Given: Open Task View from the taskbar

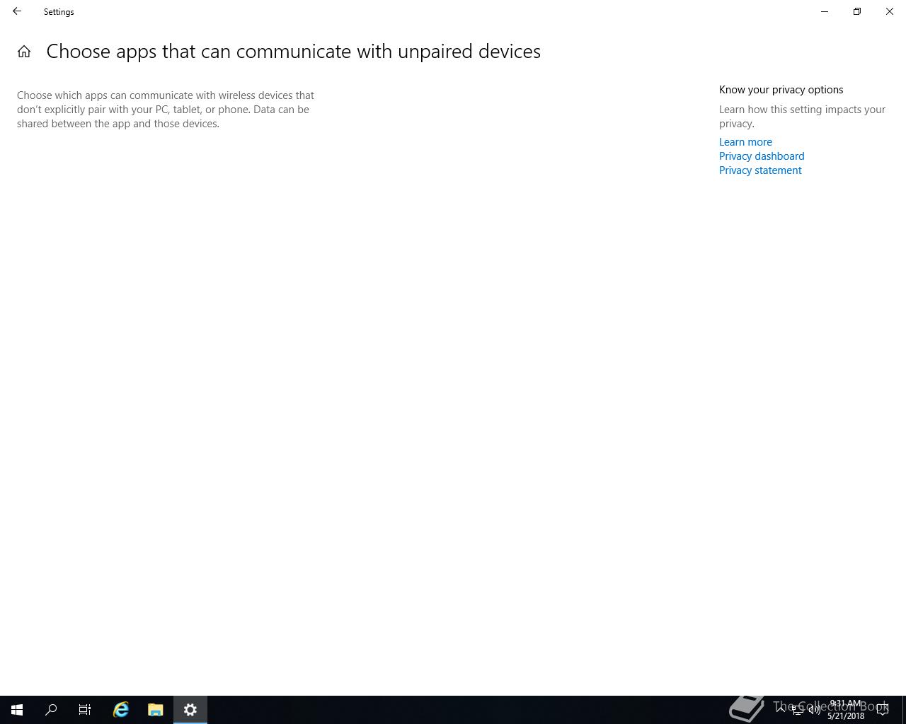Looking at the screenshot, I should coord(85,710).
